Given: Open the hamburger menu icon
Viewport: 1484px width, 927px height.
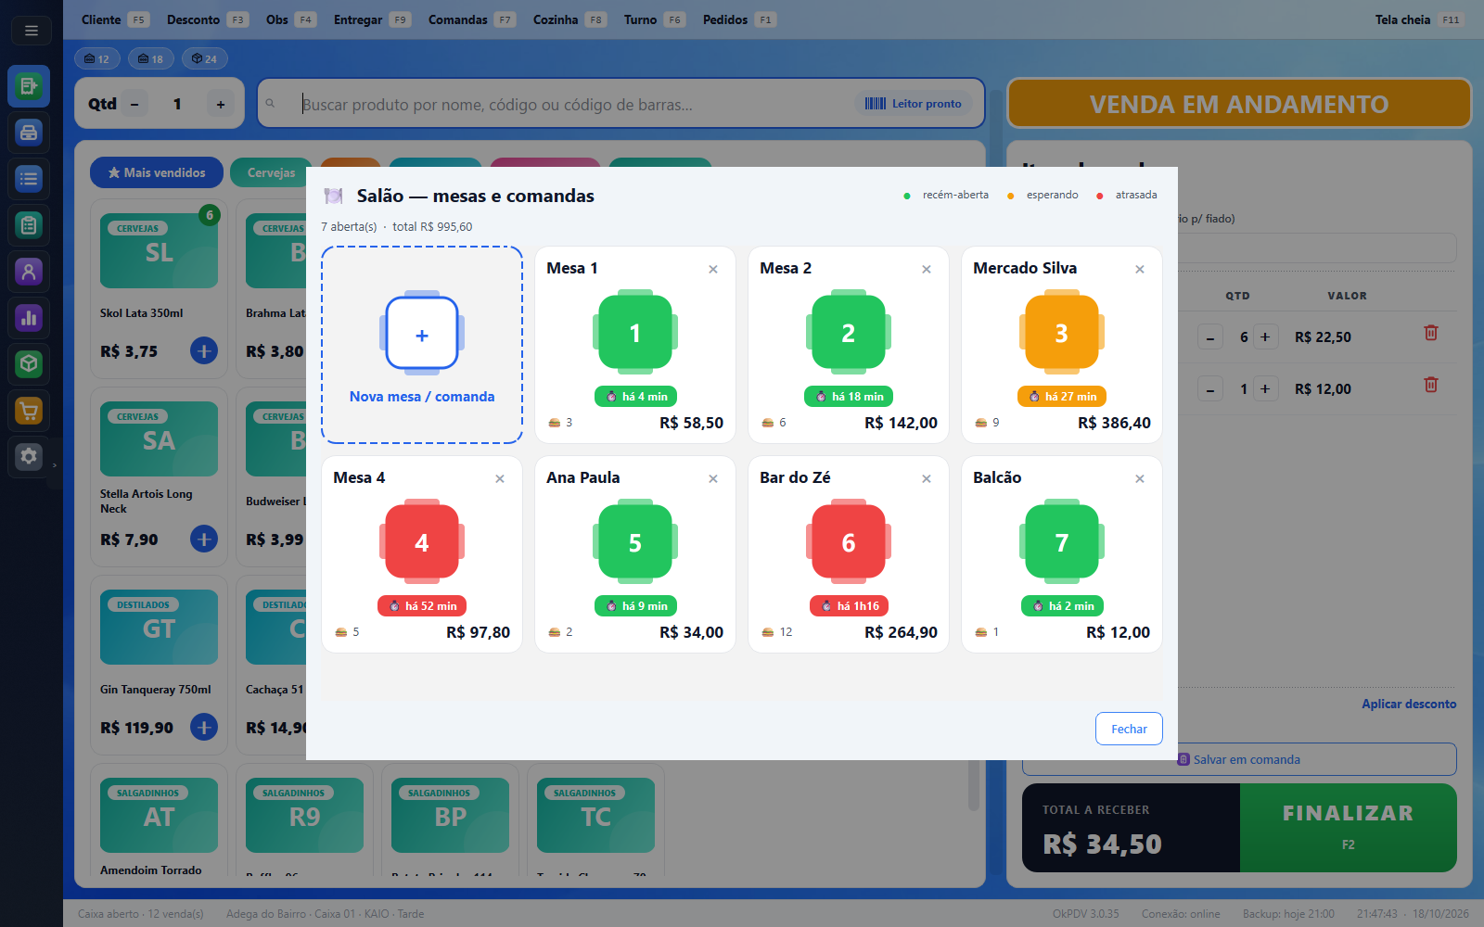Looking at the screenshot, I should [31, 31].
